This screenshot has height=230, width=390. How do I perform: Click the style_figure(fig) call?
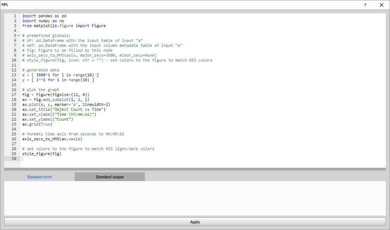pos(41,154)
